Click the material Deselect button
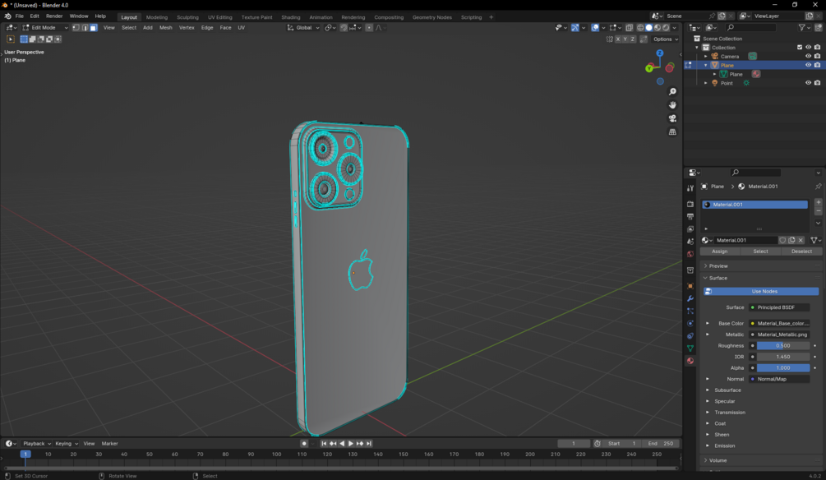 click(801, 252)
